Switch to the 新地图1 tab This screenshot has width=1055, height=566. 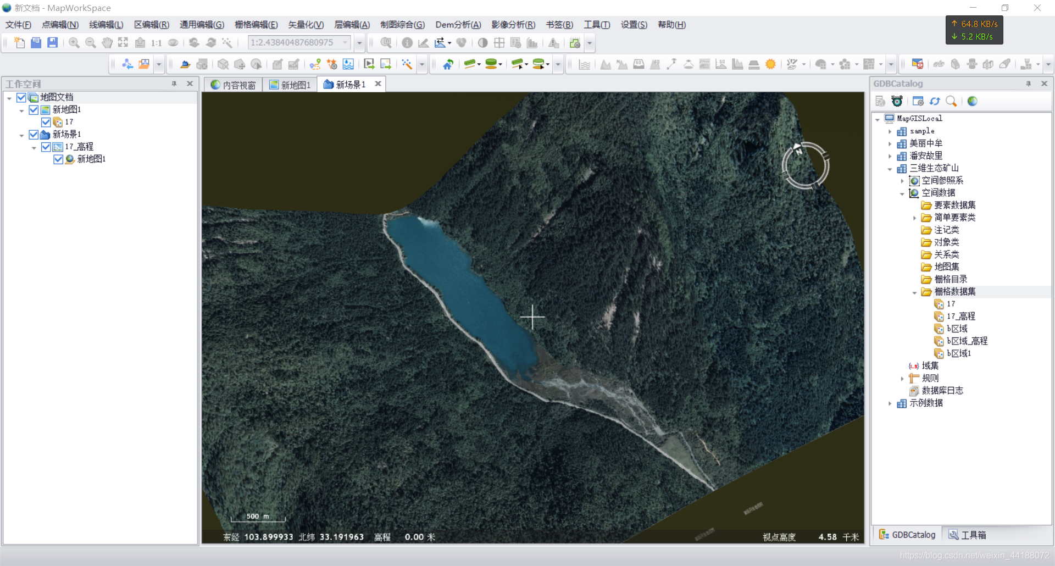290,85
